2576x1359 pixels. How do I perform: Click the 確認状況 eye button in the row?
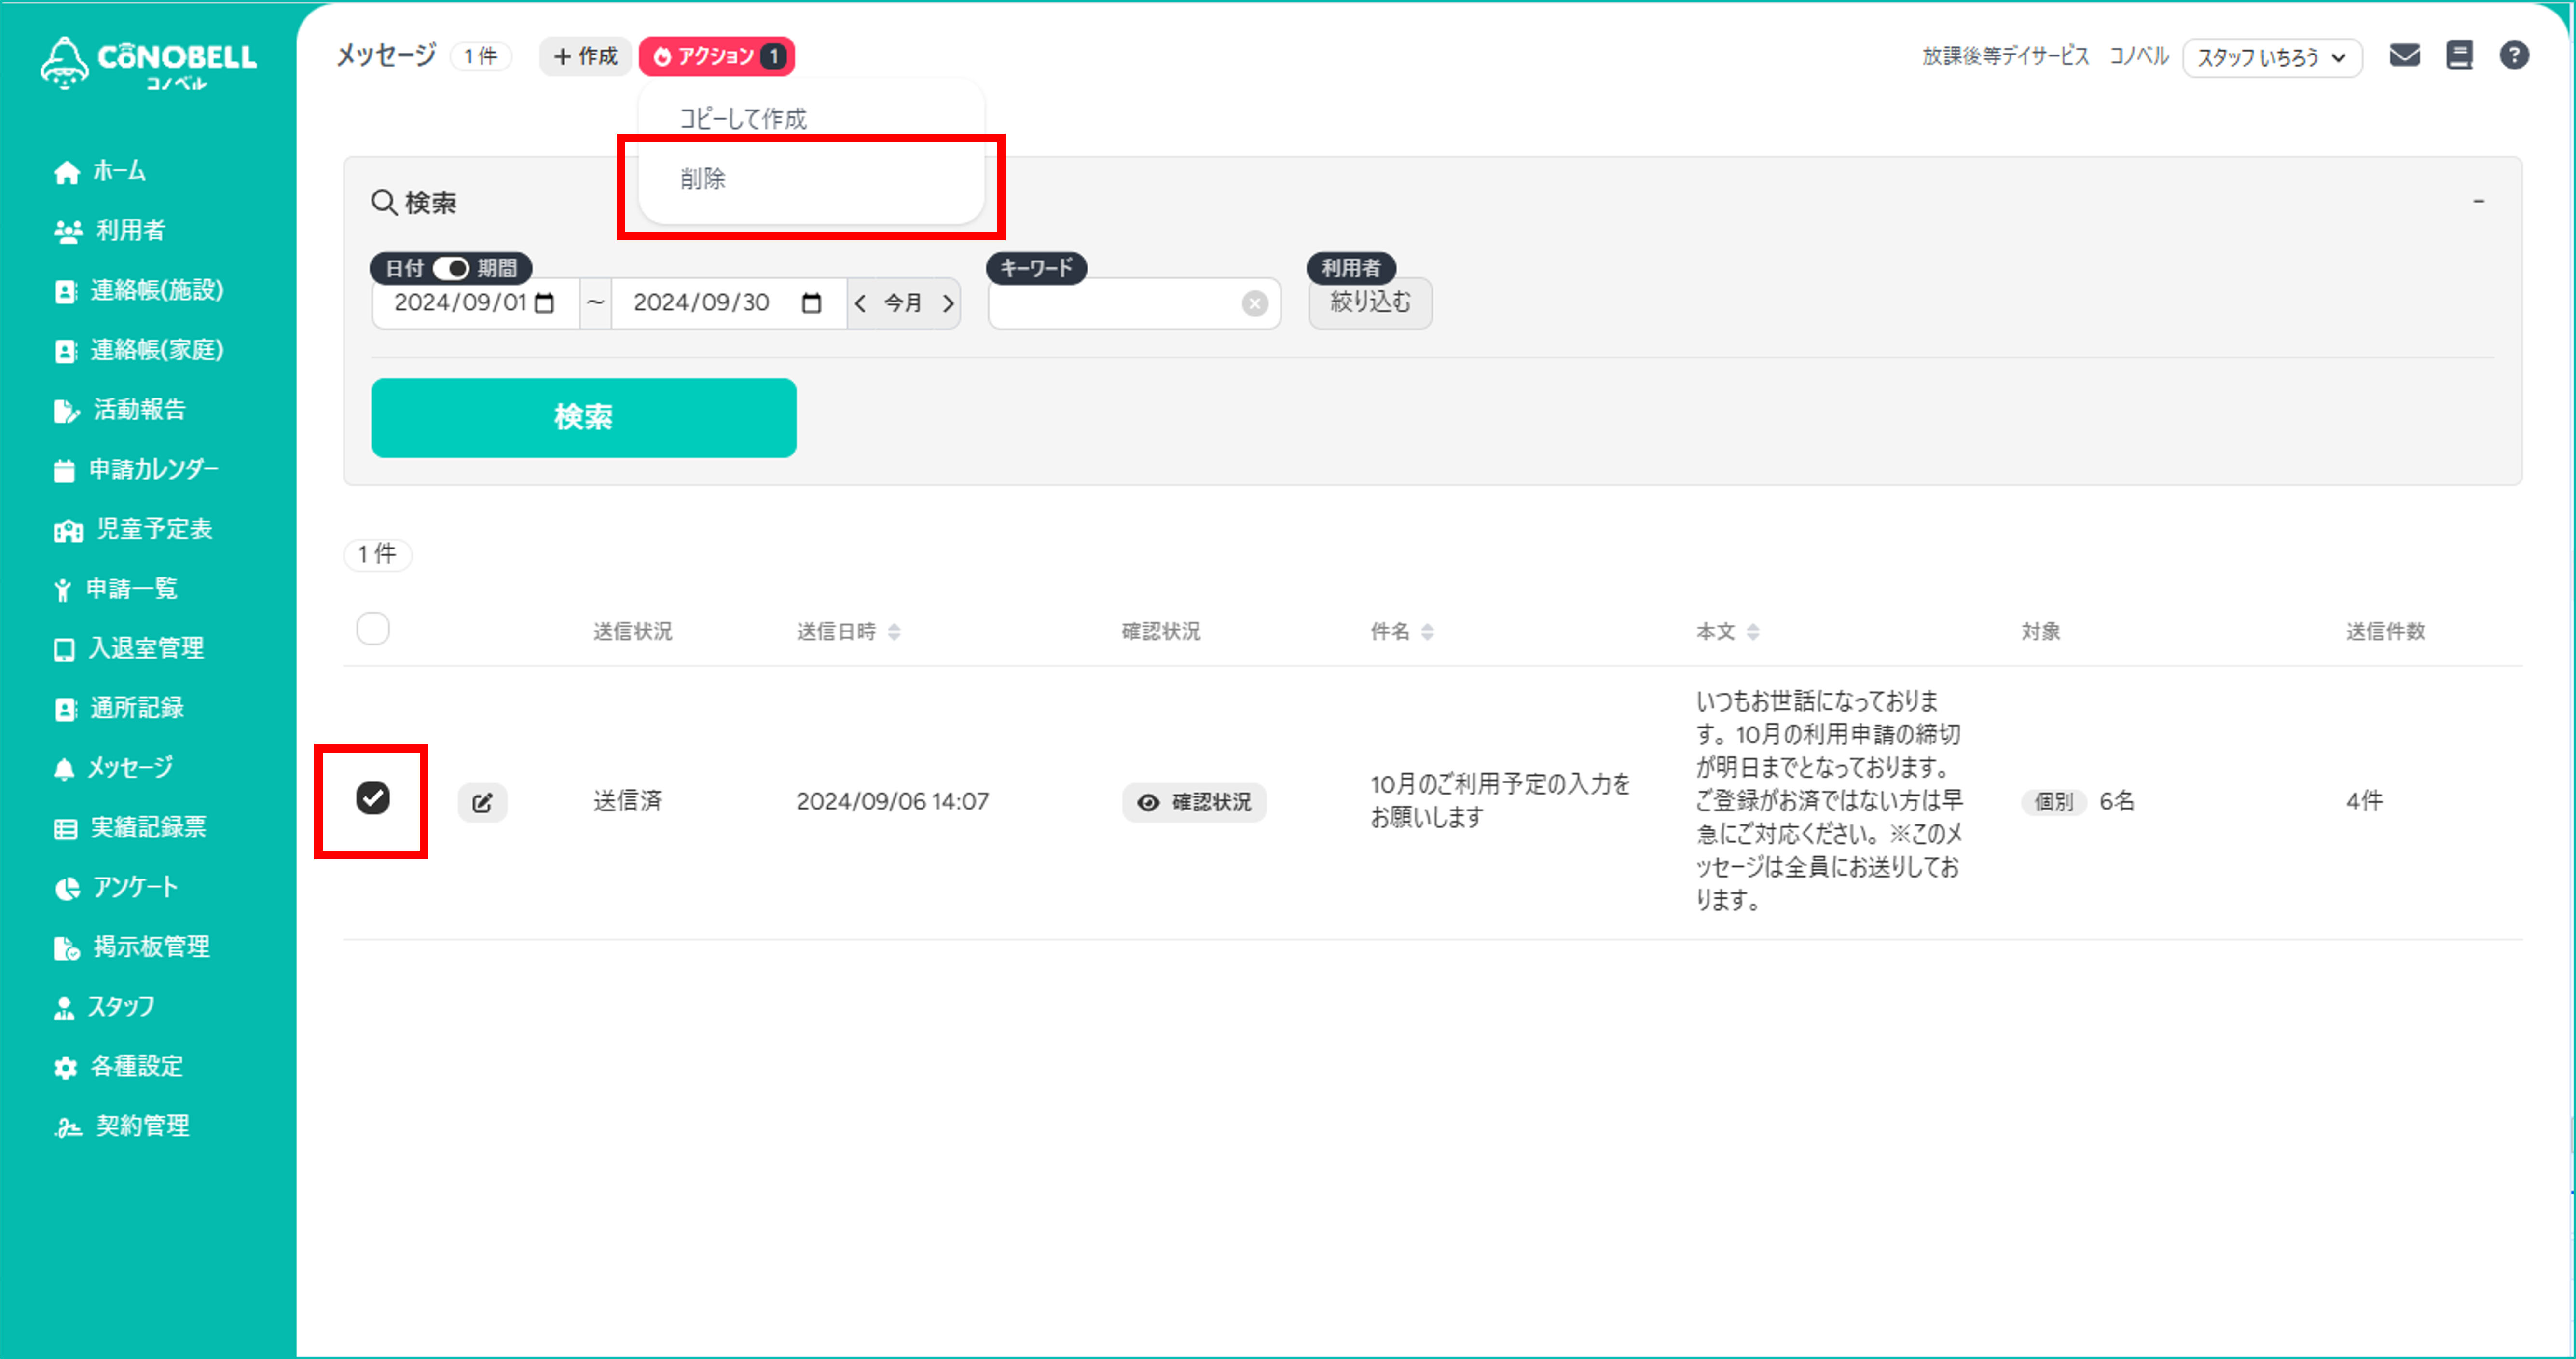(1194, 802)
